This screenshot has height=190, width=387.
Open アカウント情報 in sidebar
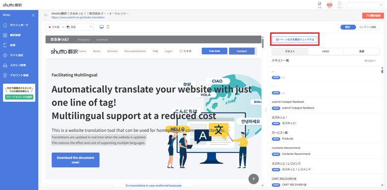(x=19, y=75)
